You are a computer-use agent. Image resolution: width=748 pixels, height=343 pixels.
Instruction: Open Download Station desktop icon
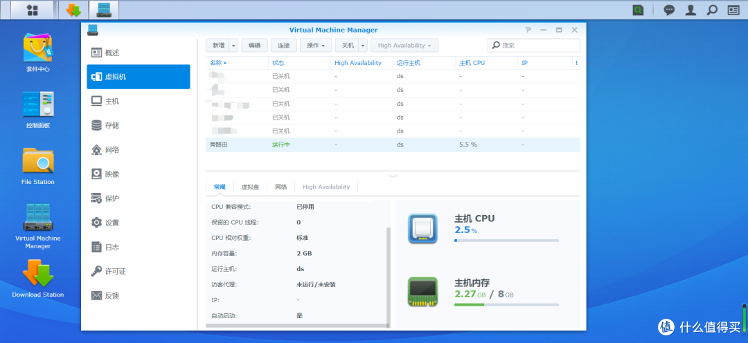[38, 279]
